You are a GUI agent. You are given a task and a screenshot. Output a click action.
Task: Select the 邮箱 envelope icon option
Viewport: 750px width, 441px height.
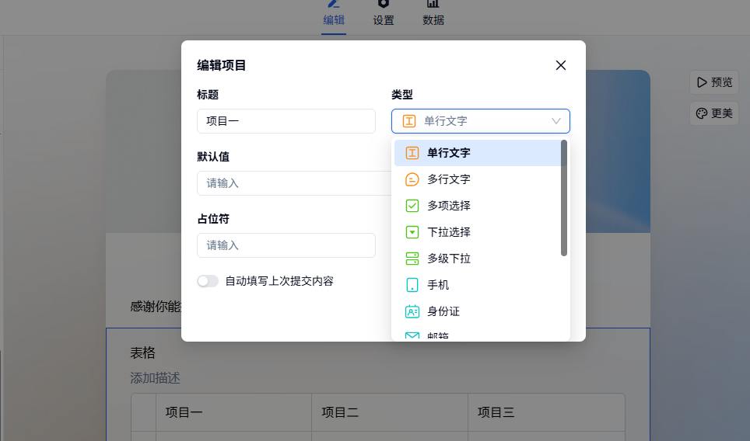click(412, 336)
